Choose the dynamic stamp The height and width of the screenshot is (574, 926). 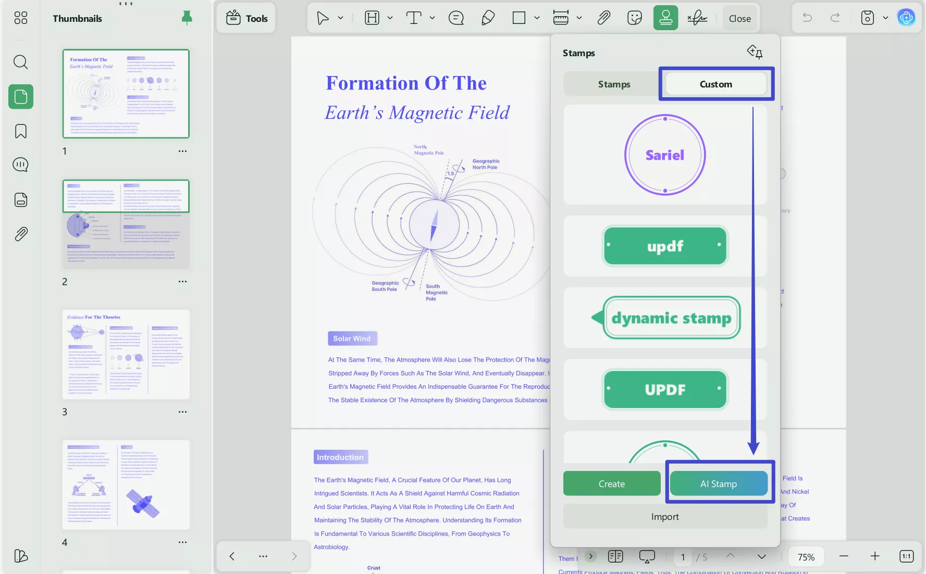(665, 318)
